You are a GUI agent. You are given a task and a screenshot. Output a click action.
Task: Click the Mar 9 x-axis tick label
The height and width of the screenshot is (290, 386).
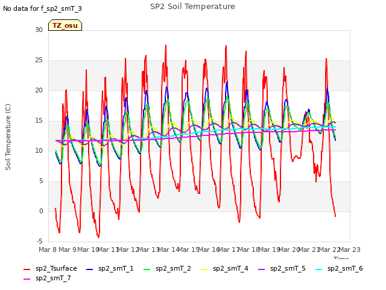pyautogui.click(x=68, y=250)
